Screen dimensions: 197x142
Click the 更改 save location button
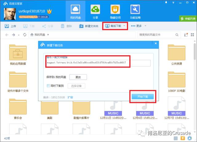(x=78, y=77)
